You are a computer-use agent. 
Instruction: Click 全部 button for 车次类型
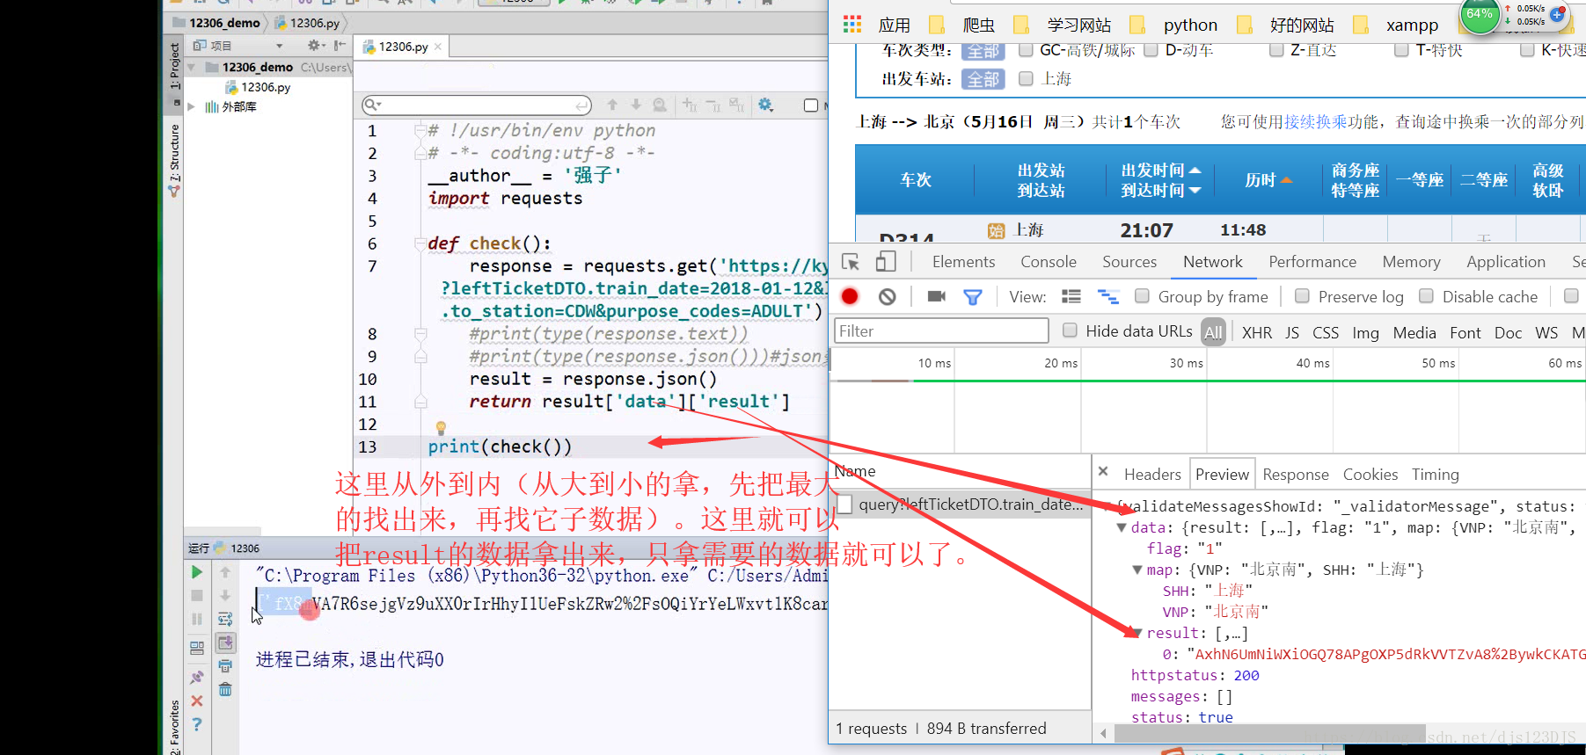[983, 51]
